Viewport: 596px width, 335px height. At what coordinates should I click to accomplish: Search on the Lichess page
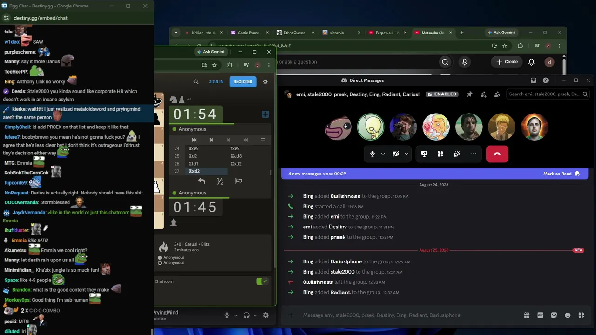point(196,82)
